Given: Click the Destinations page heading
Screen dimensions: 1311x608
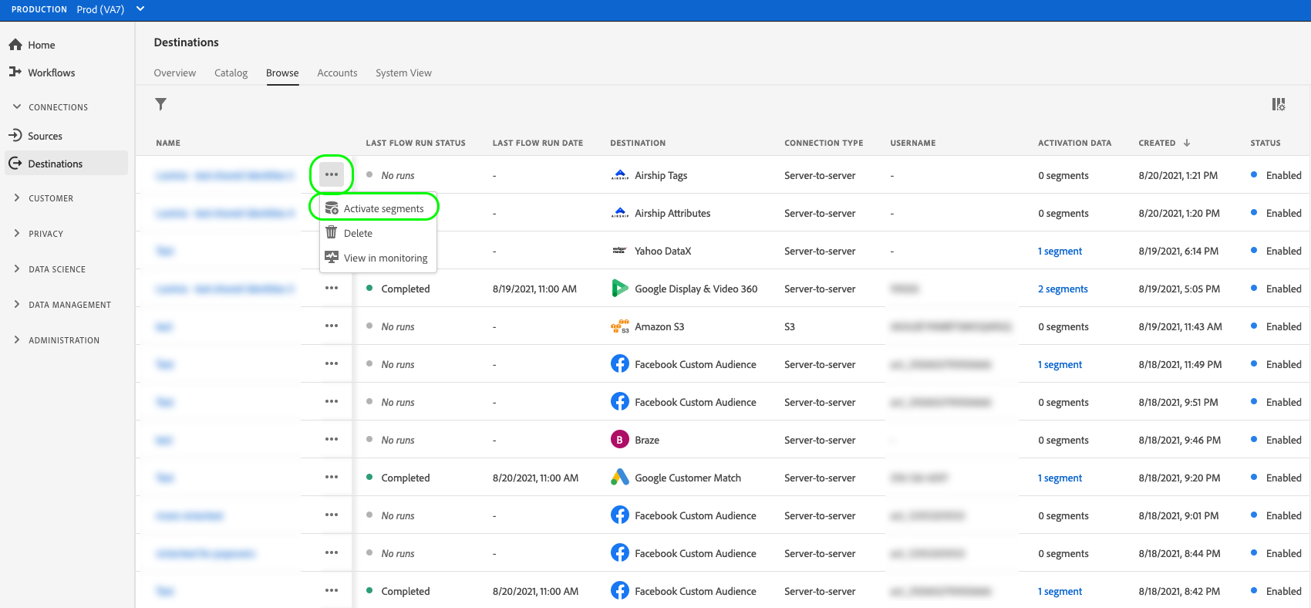Looking at the screenshot, I should click(186, 42).
